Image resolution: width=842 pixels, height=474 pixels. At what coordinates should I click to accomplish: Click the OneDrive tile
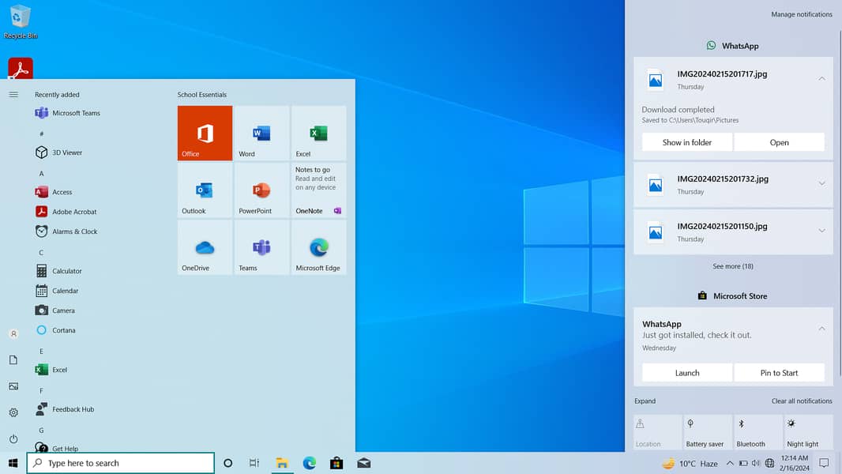[205, 247]
